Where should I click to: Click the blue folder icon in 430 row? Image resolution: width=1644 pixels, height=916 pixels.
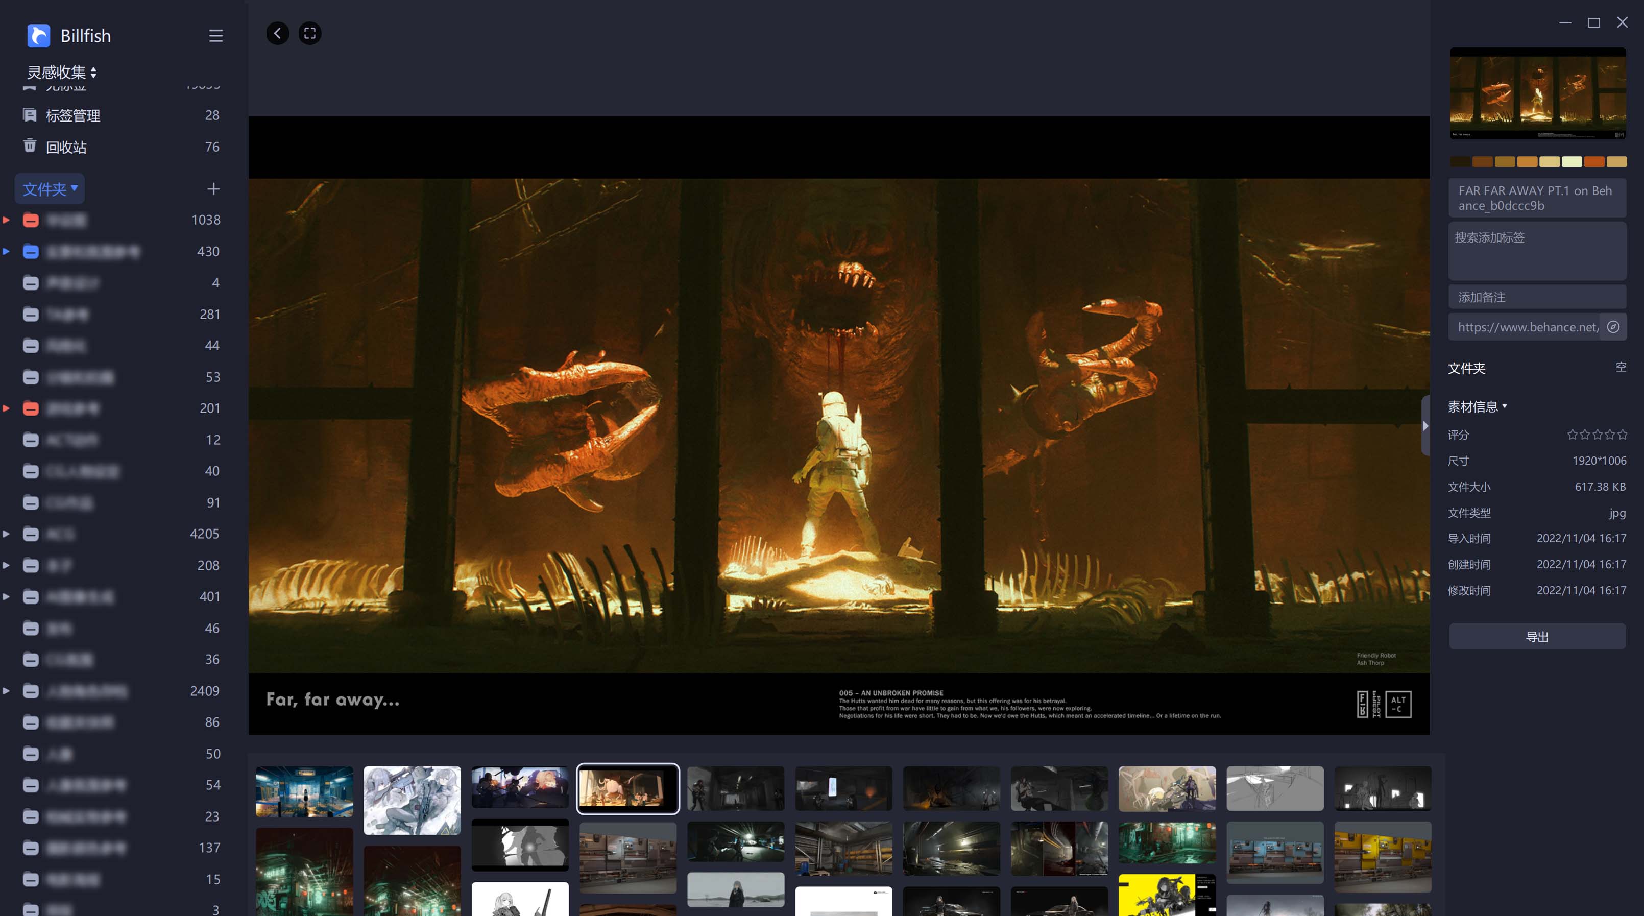31,252
